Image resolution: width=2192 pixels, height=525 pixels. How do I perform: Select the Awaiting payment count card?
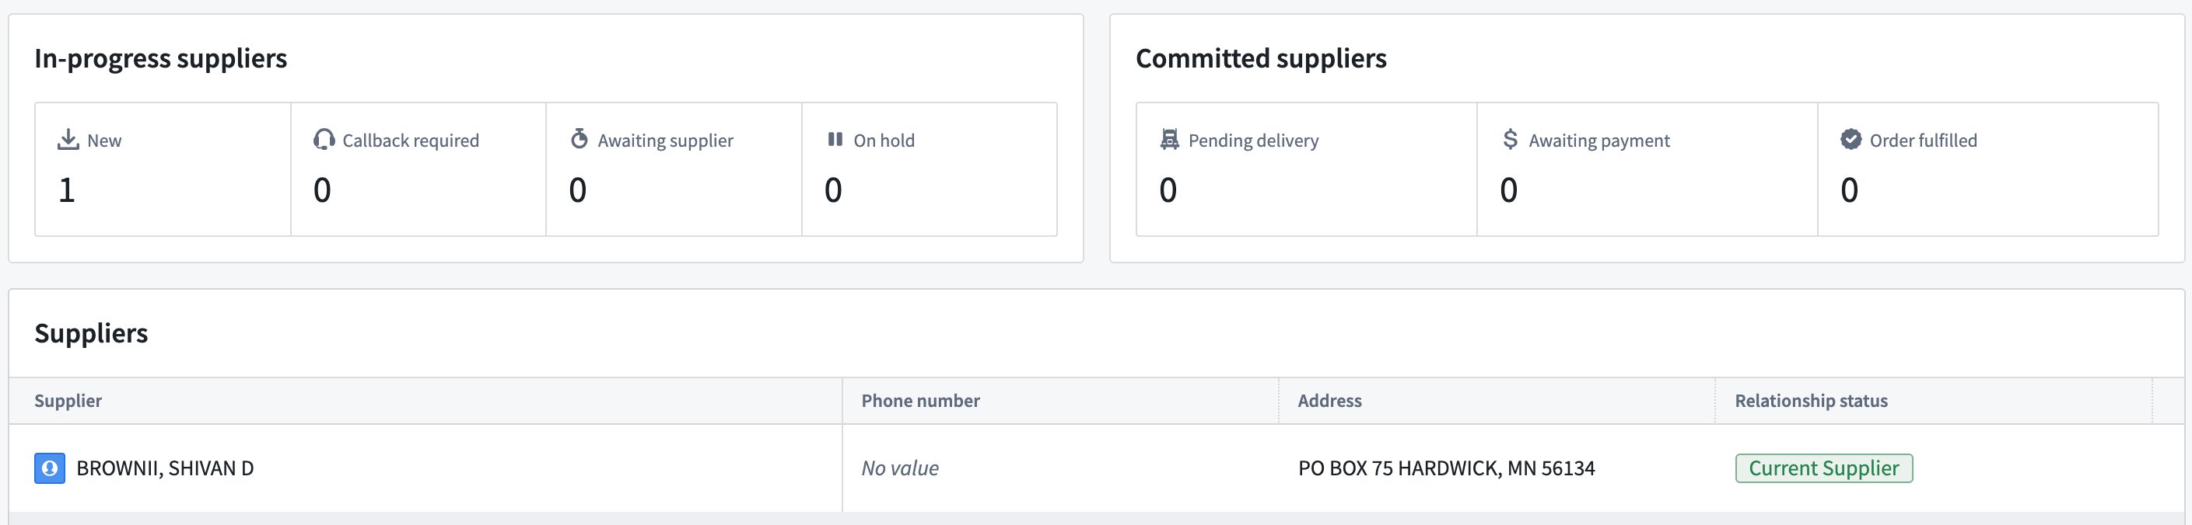click(1647, 170)
